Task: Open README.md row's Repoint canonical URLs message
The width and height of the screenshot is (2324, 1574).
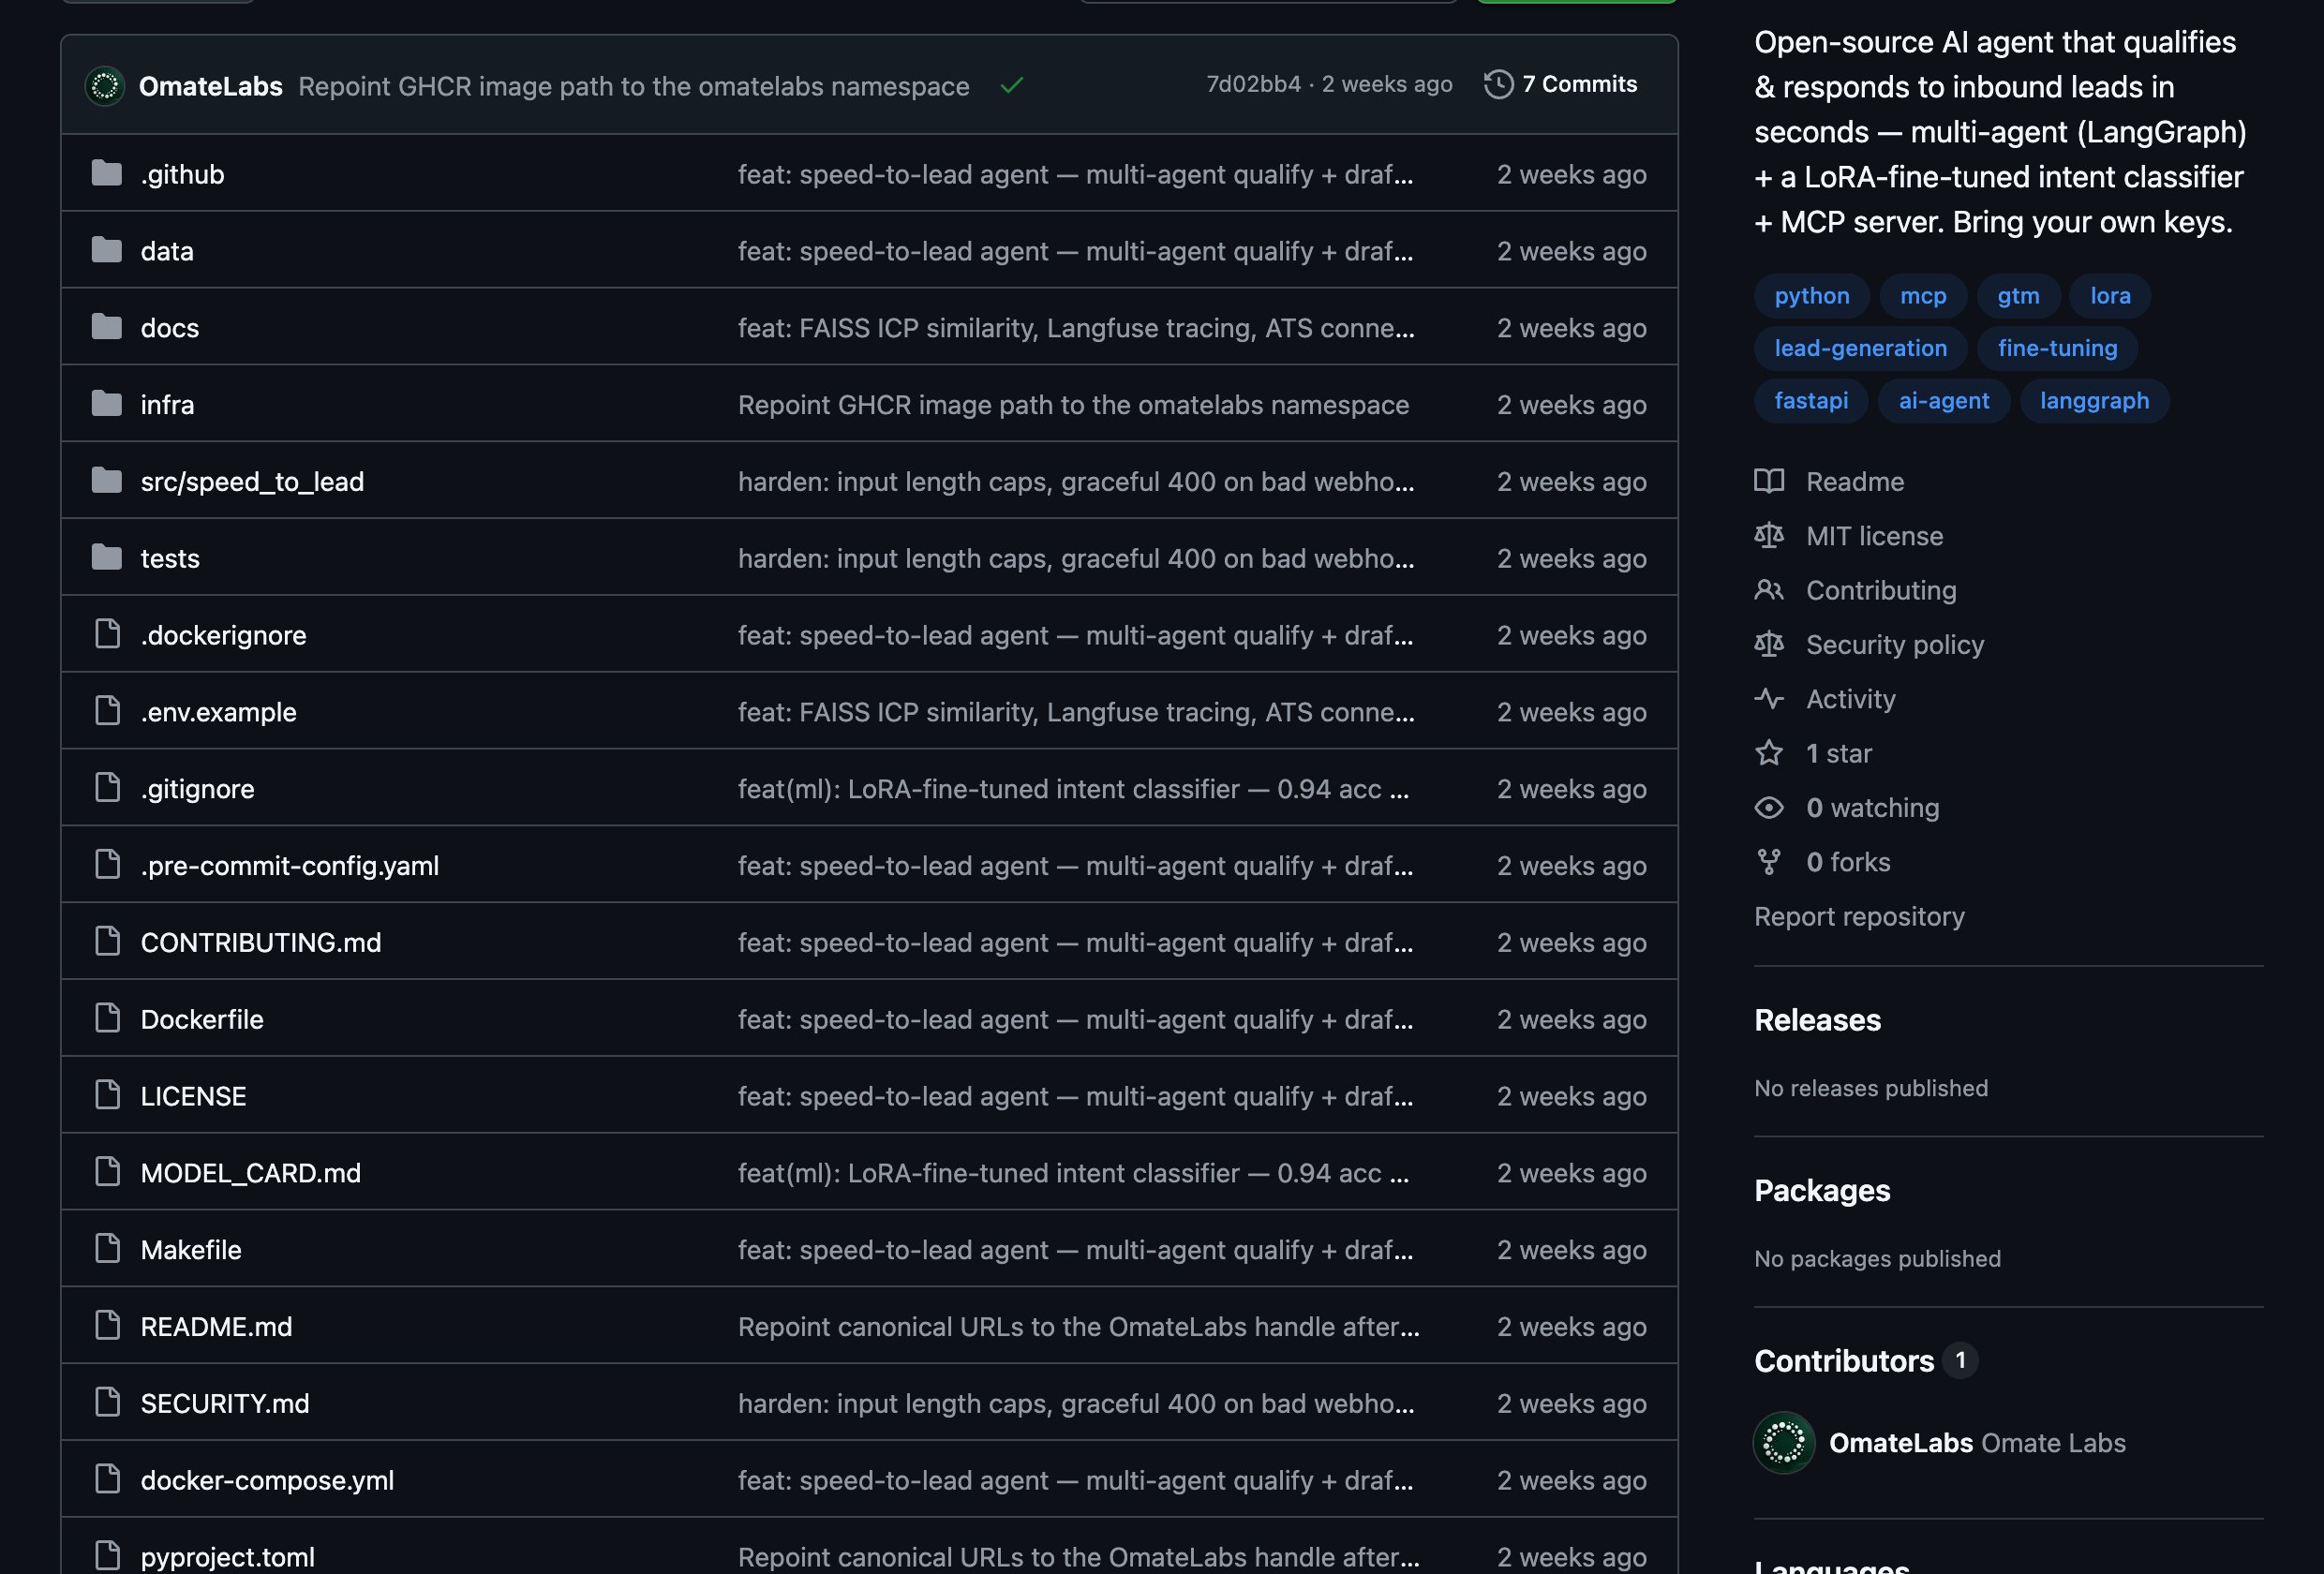Action: coord(1078,1327)
